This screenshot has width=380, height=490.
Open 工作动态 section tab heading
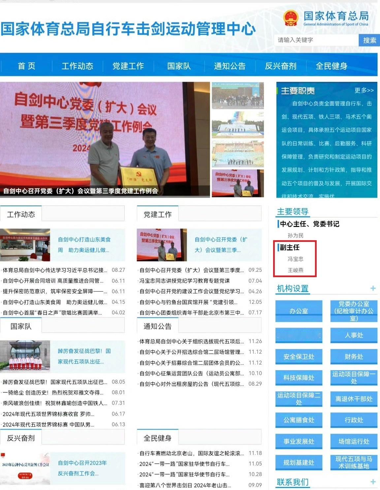(x=21, y=214)
